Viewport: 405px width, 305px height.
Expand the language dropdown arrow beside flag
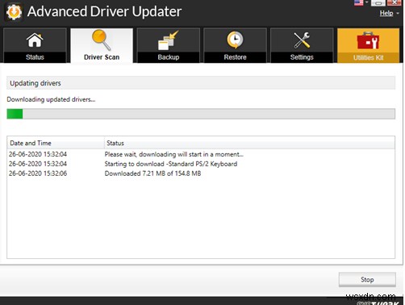click(366, 2)
